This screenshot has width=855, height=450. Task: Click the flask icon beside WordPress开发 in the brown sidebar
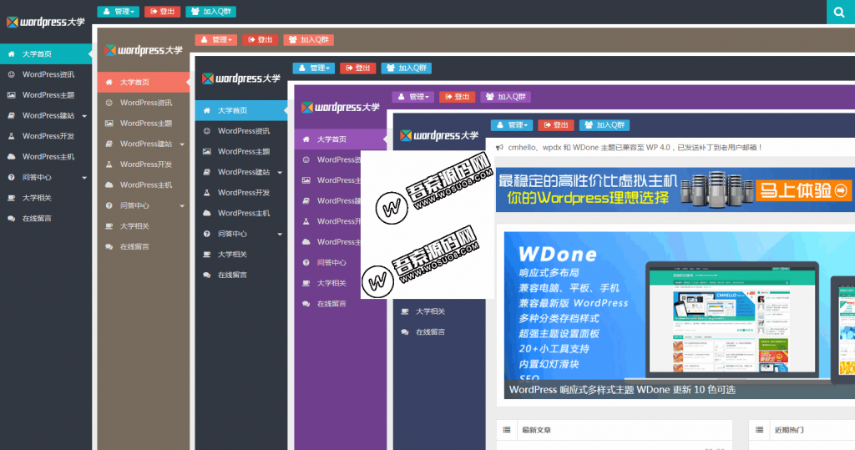click(x=109, y=164)
